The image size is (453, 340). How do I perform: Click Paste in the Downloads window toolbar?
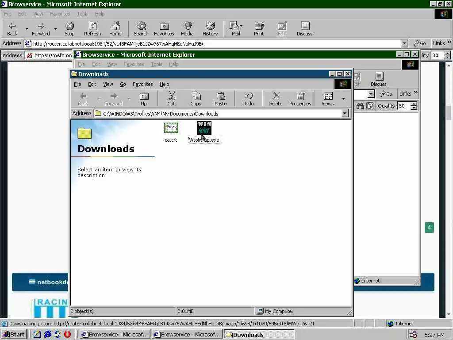point(220,99)
